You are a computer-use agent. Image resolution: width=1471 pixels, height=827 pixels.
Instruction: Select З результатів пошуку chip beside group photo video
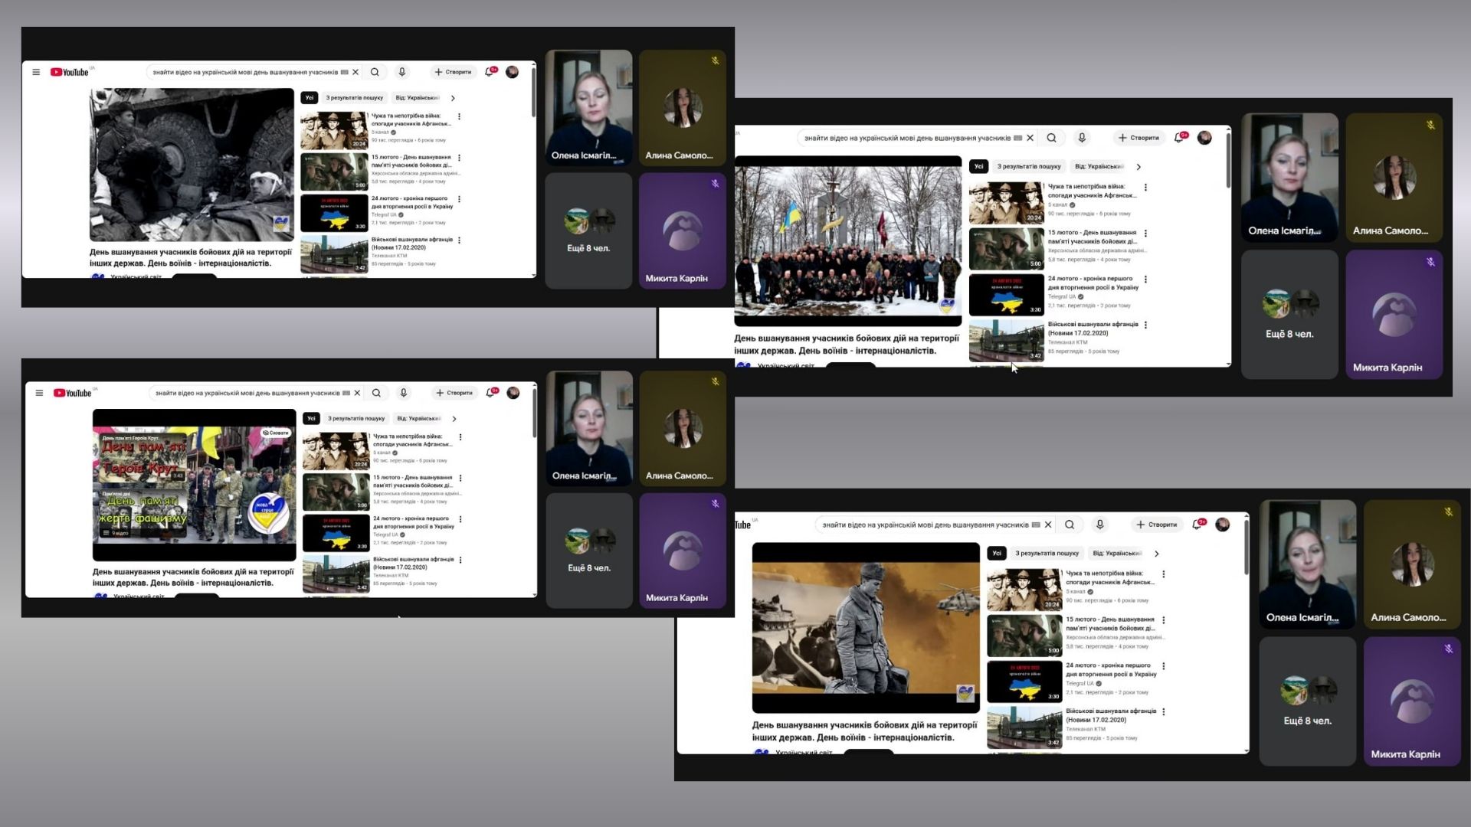[x=1029, y=166]
